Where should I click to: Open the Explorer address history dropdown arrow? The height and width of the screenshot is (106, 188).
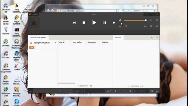click(115, 11)
